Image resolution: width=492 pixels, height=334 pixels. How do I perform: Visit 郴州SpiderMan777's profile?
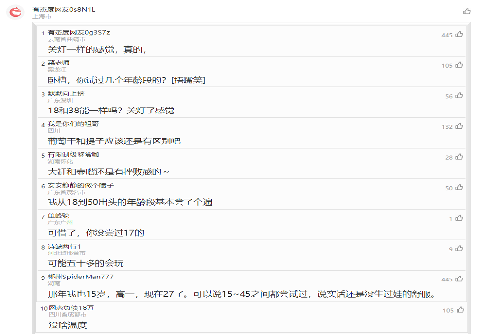[x=80, y=277]
